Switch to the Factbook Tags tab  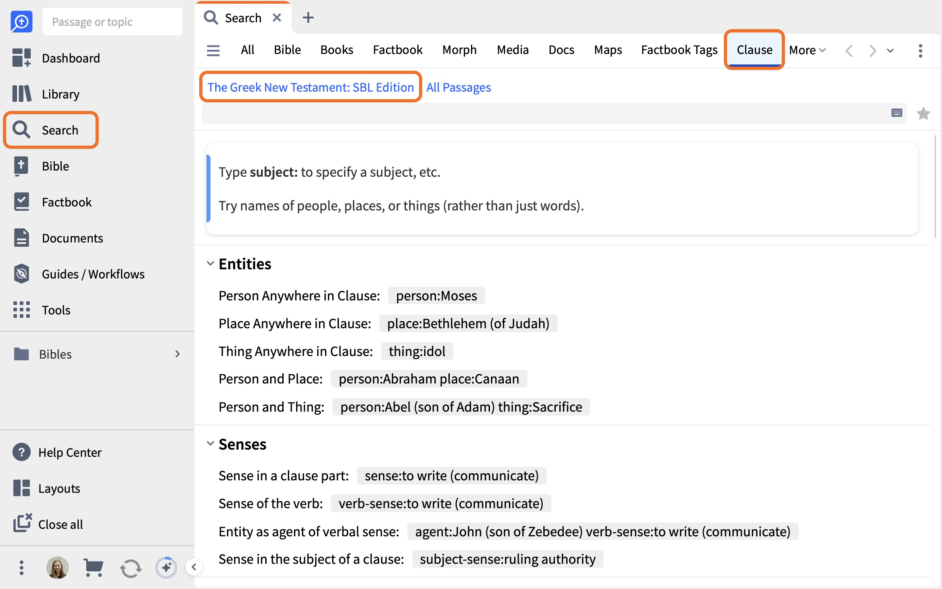click(679, 50)
